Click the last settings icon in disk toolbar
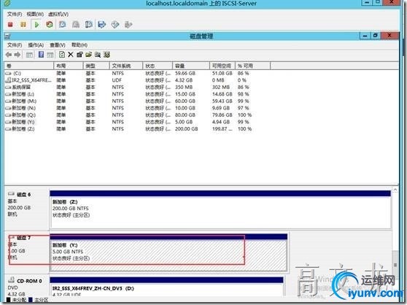 (106, 54)
